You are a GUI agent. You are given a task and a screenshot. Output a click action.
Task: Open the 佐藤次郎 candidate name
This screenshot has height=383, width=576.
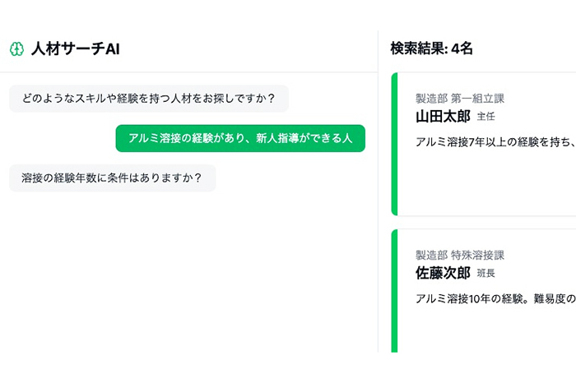(443, 273)
